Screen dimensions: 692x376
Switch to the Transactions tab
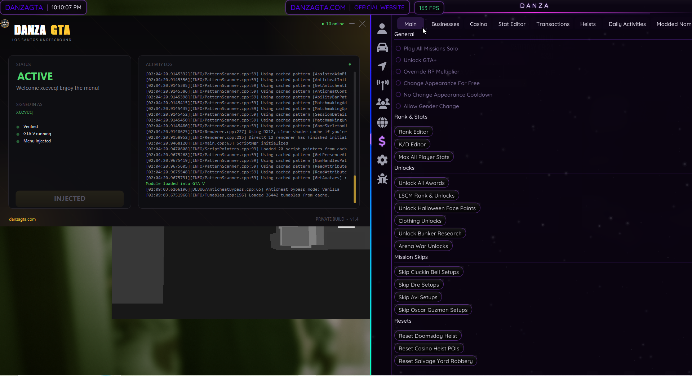553,24
